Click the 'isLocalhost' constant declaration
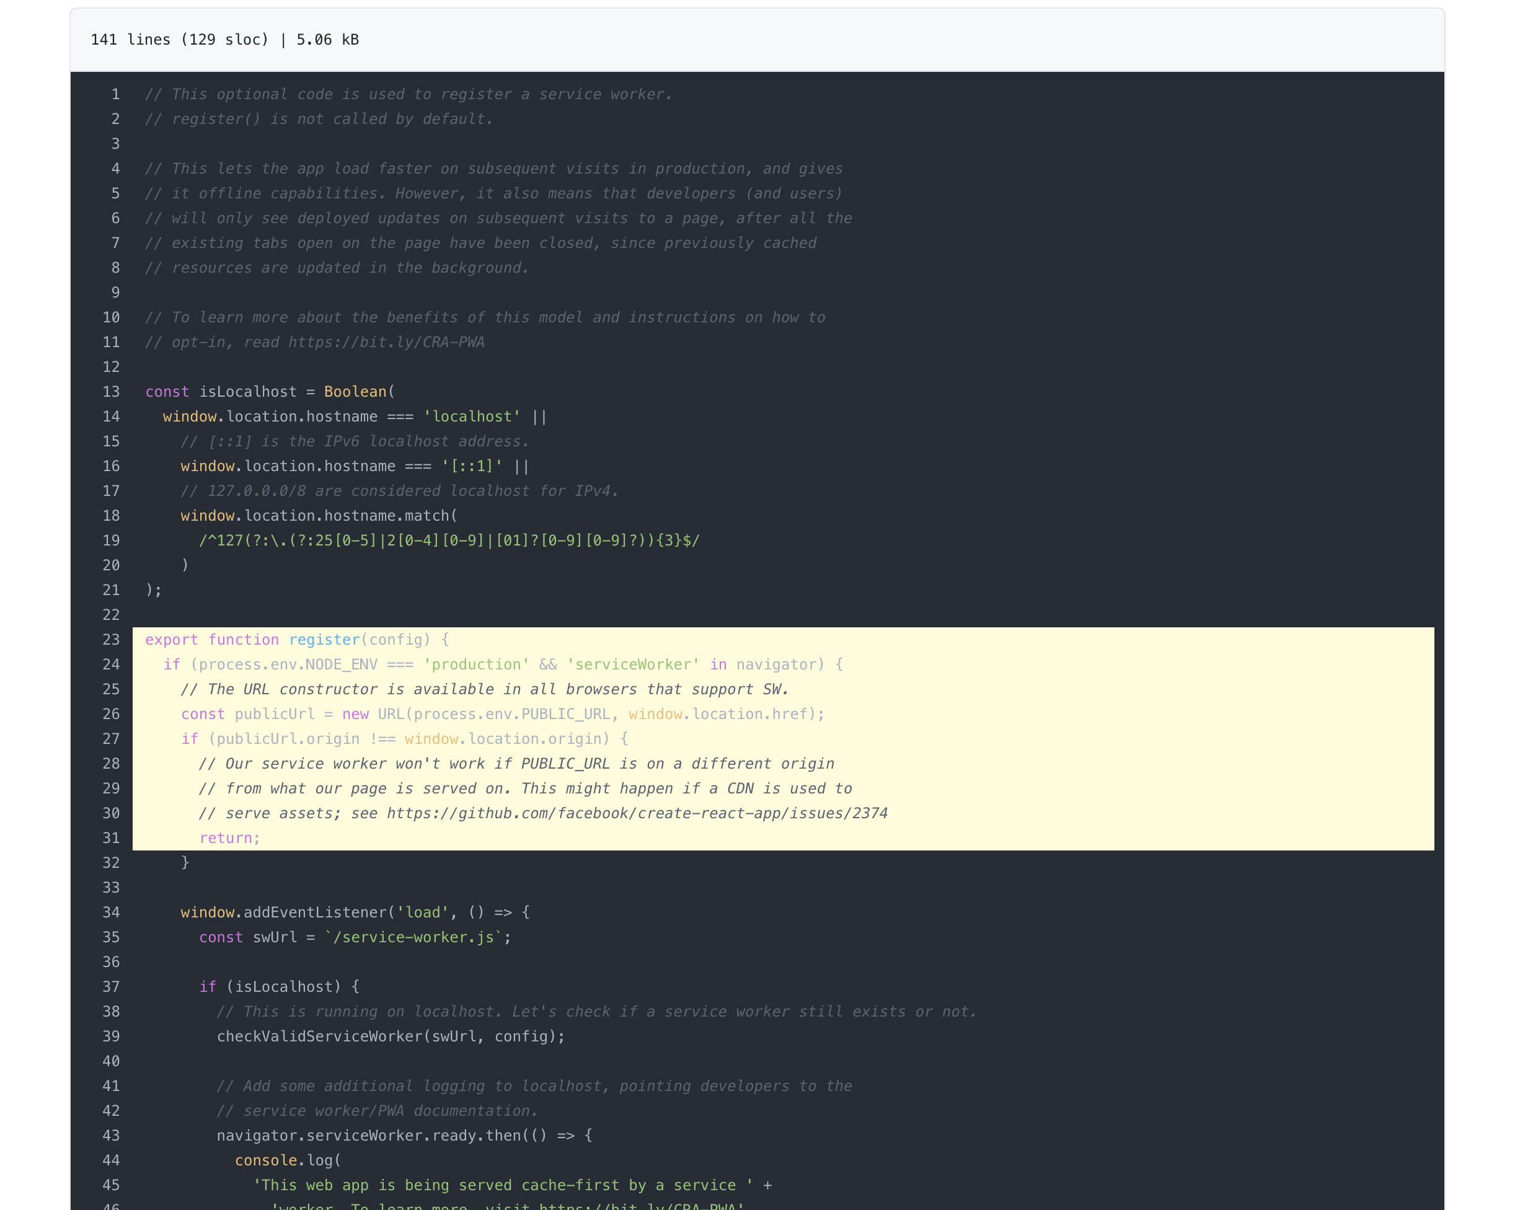The width and height of the screenshot is (1515, 1210). tap(247, 391)
